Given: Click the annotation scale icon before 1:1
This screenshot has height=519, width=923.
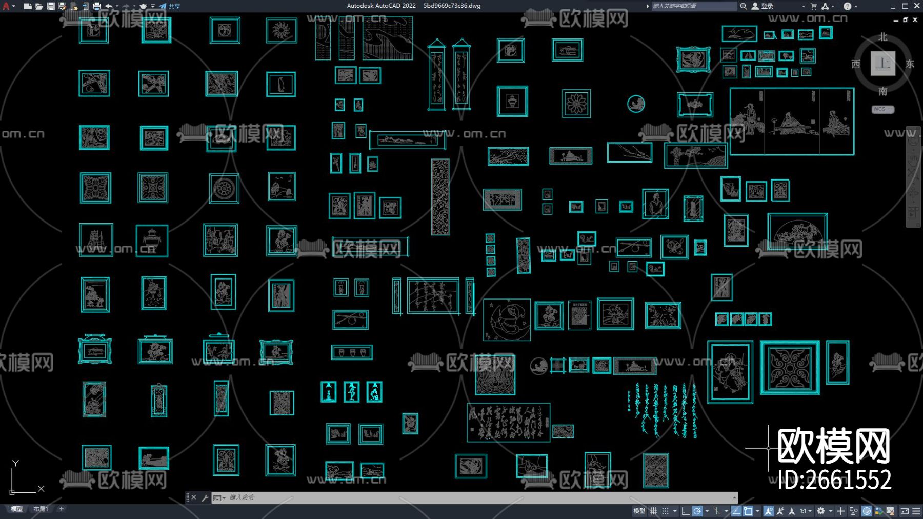Looking at the screenshot, I should pos(792,511).
